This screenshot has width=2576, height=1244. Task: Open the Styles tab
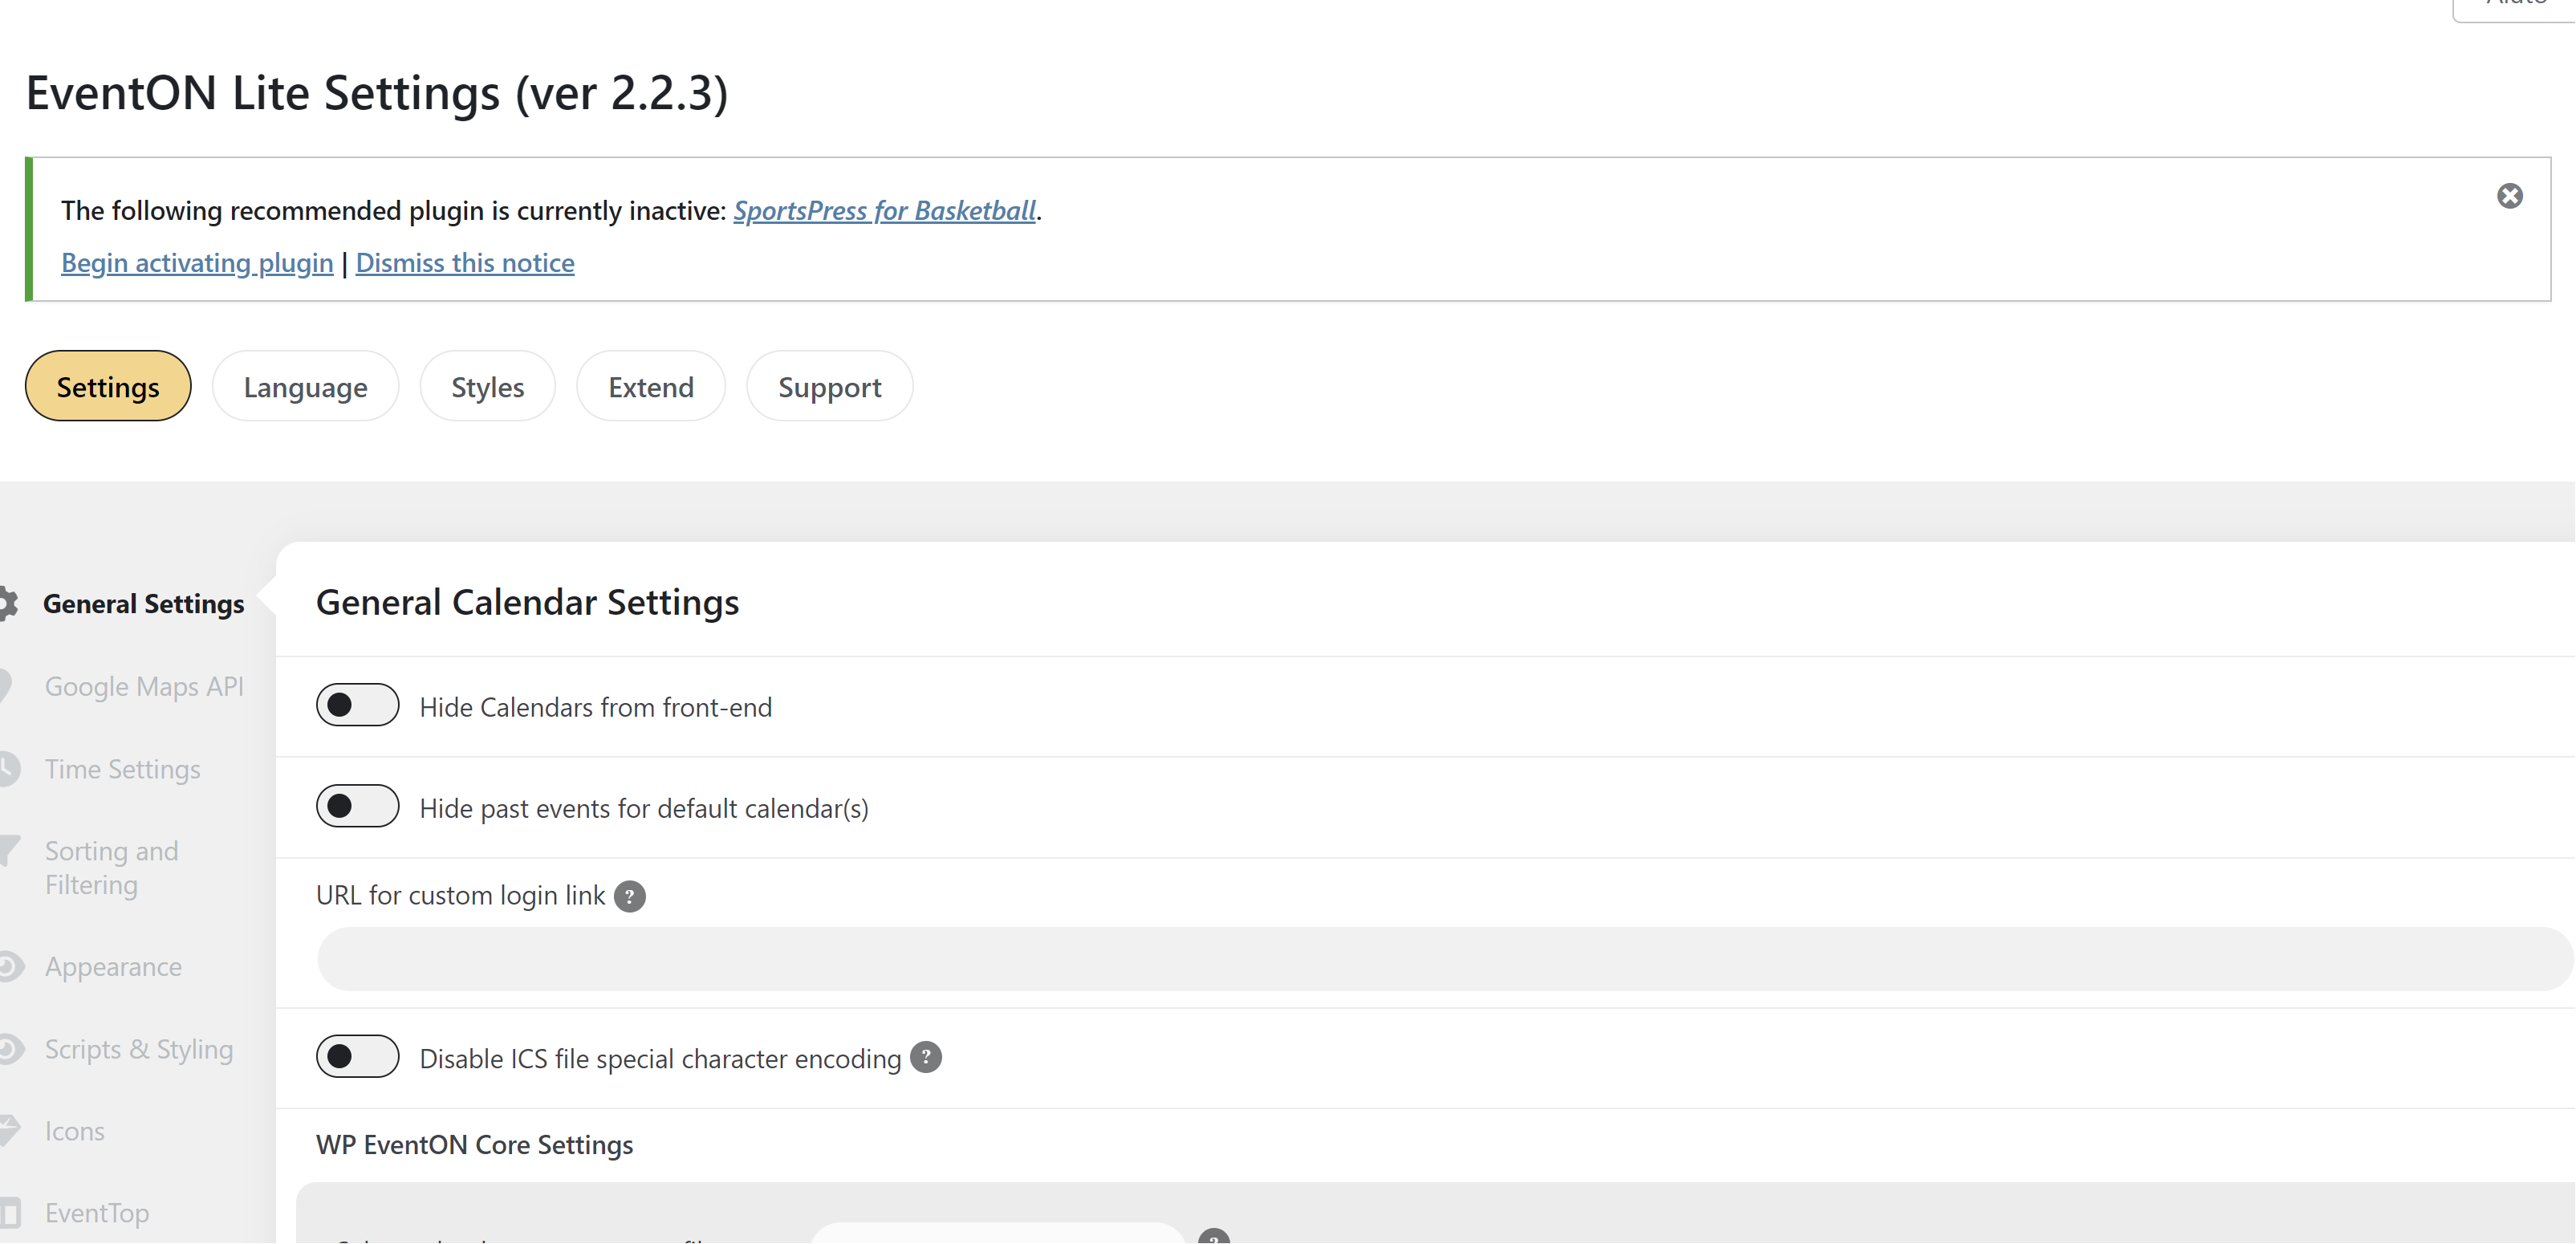coord(487,387)
